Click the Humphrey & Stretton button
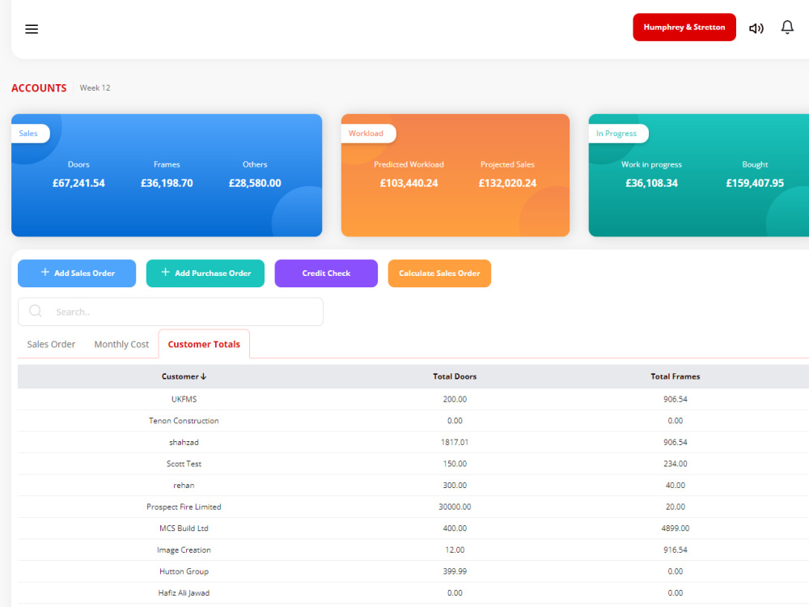The width and height of the screenshot is (809, 607). [684, 28]
